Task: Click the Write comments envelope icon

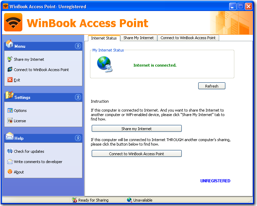Action: tap(10, 162)
